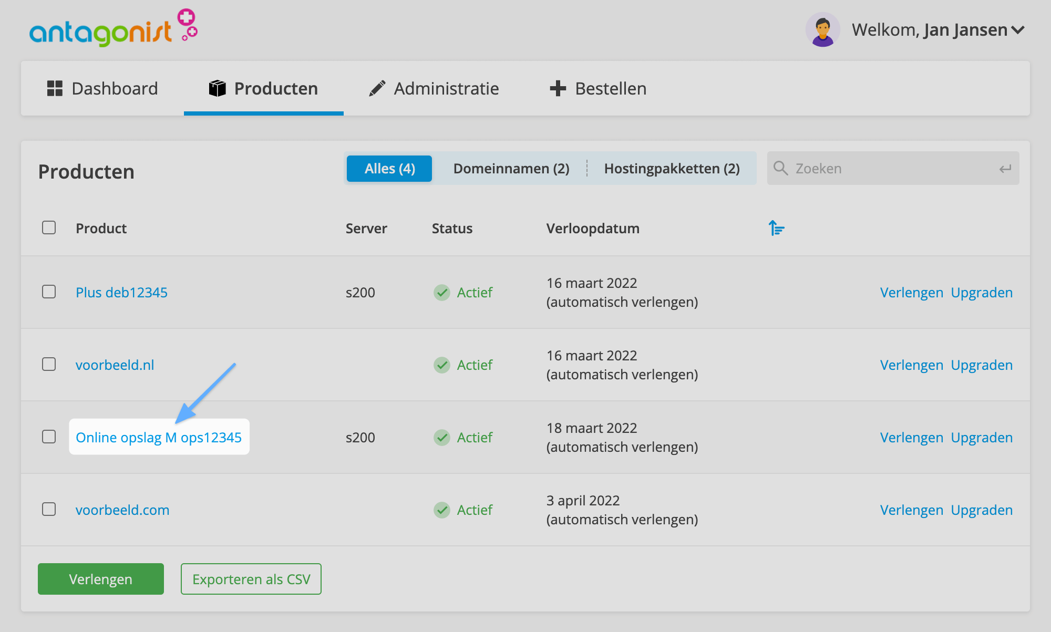Click the Producten cube icon

click(x=217, y=88)
